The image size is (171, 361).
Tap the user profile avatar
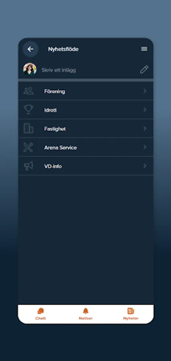click(x=30, y=69)
